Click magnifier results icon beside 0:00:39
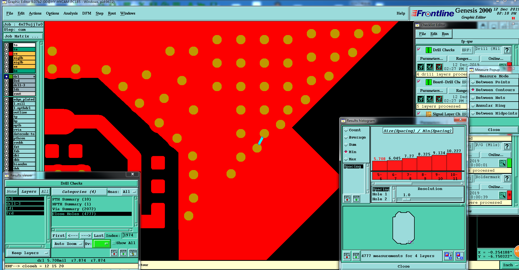The height and width of the screenshot is (270, 519). 503,195
